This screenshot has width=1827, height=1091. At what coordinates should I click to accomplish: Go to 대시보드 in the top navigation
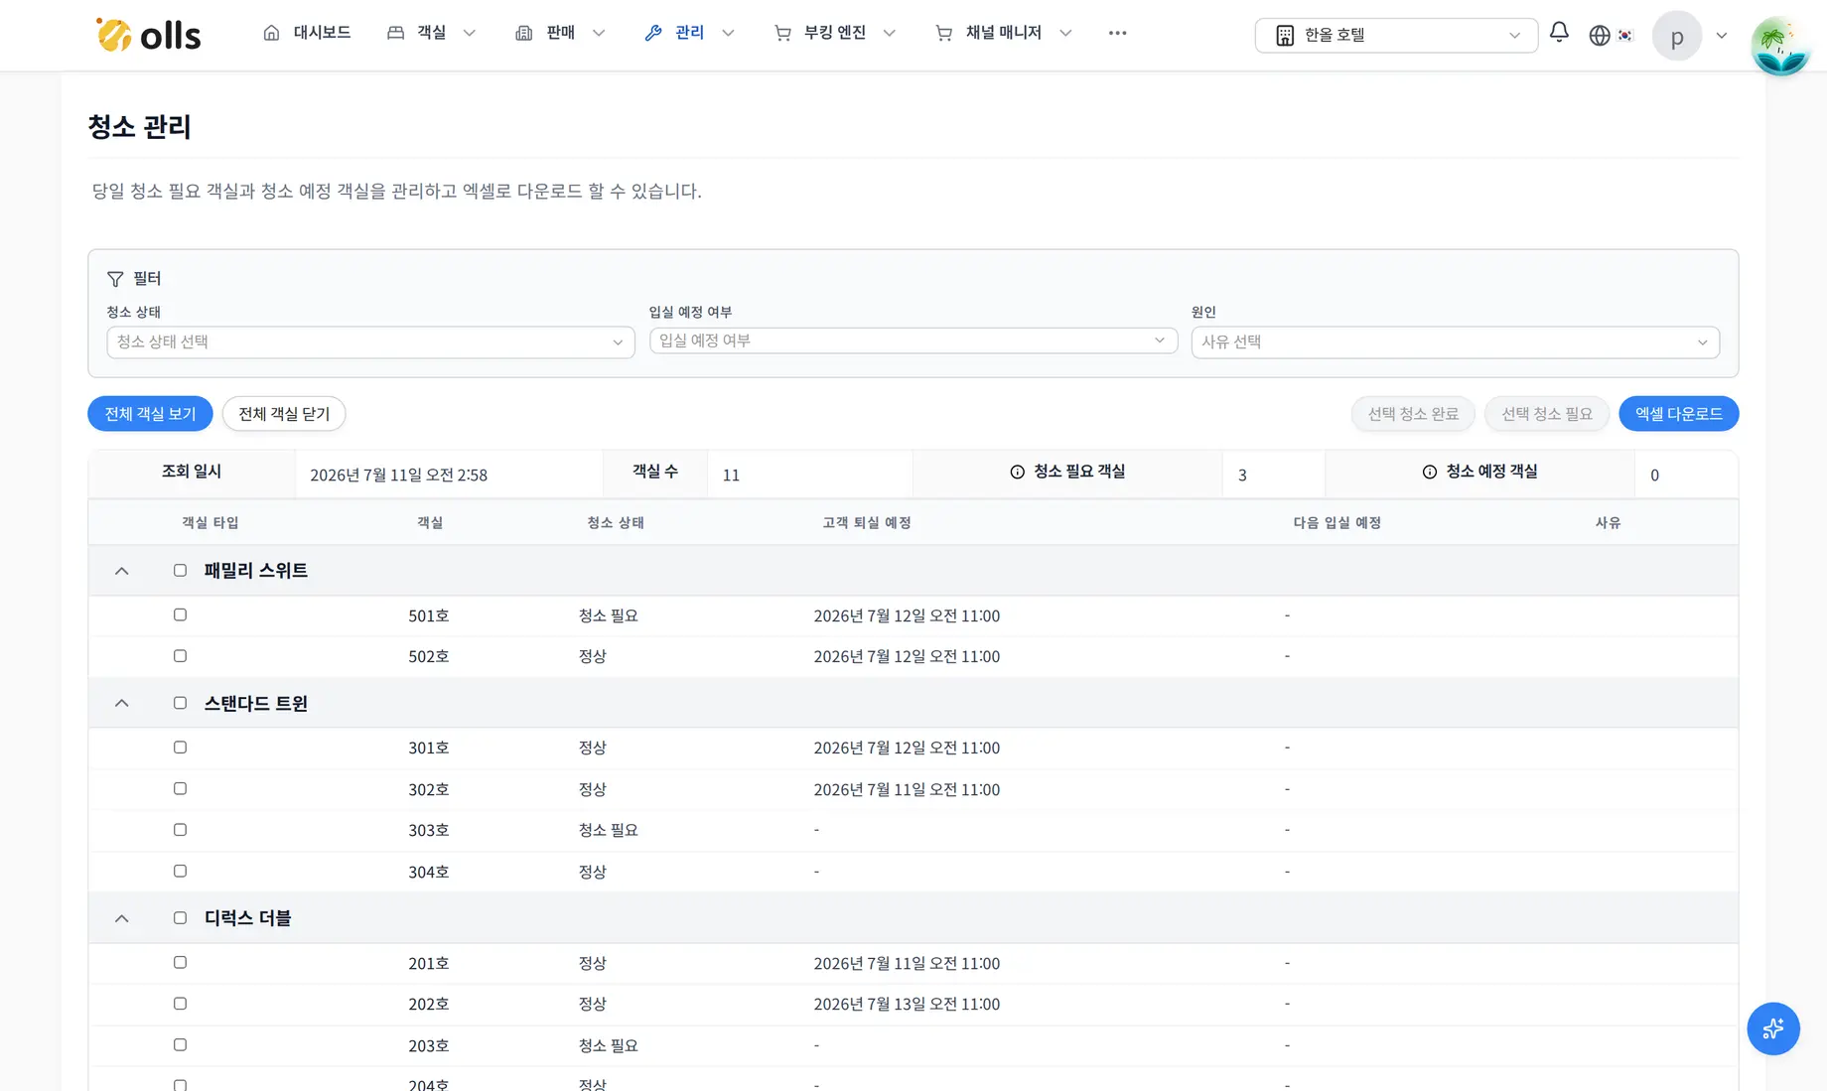point(307,33)
